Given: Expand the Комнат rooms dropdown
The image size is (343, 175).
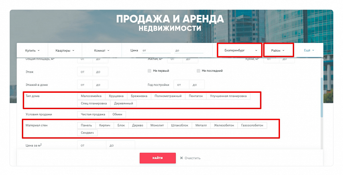Looking at the screenshot, I should click(102, 51).
